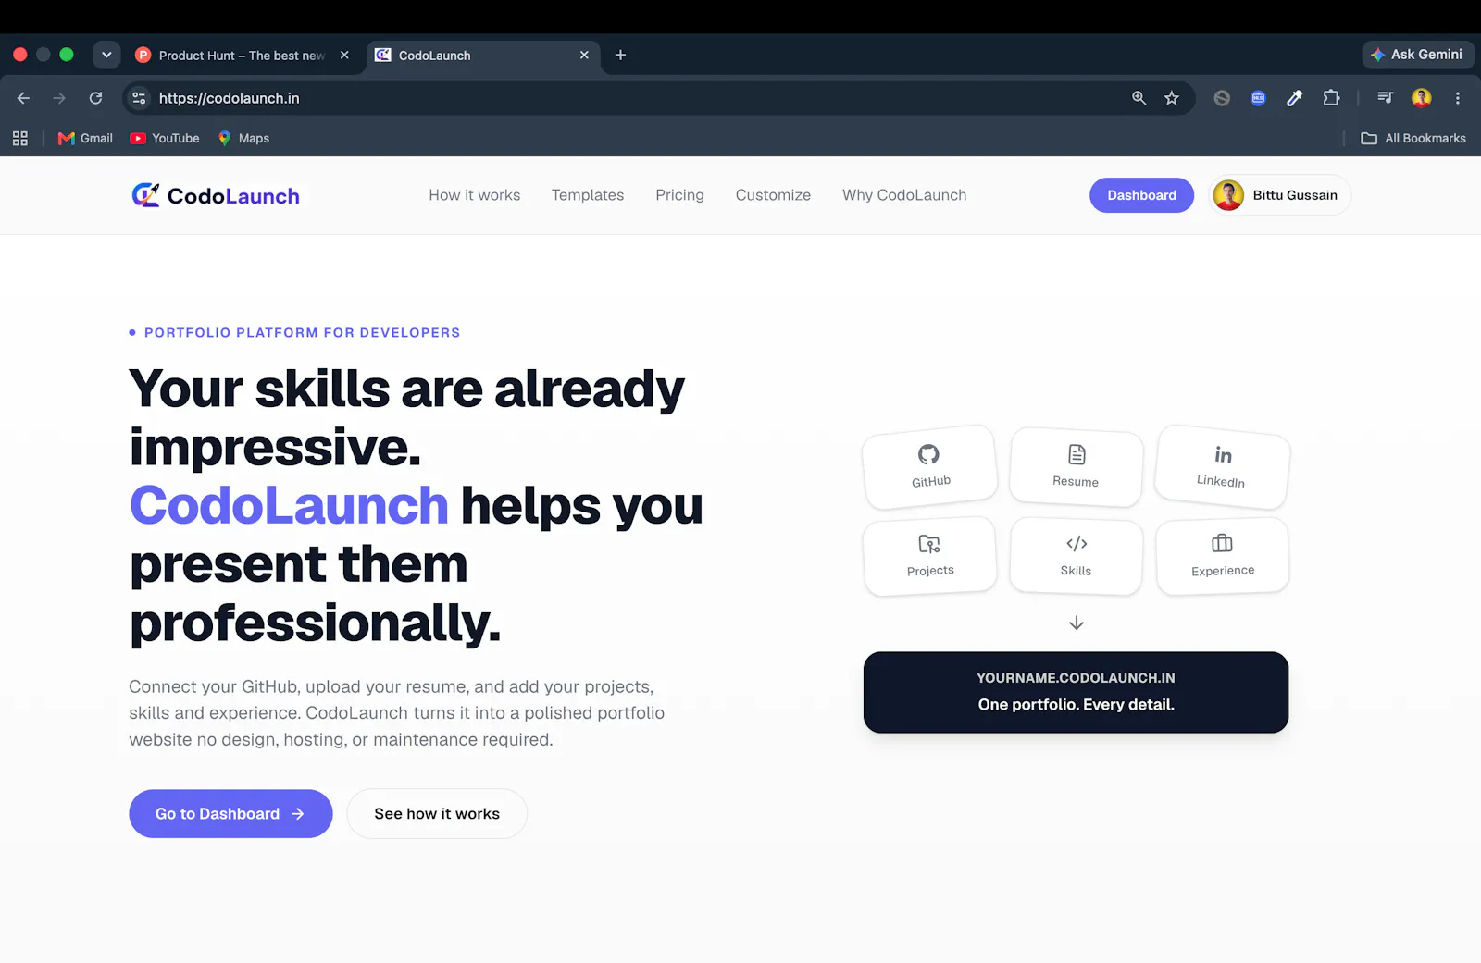The image size is (1481, 963).
Task: Click the down arrow below cards
Action: tap(1077, 623)
